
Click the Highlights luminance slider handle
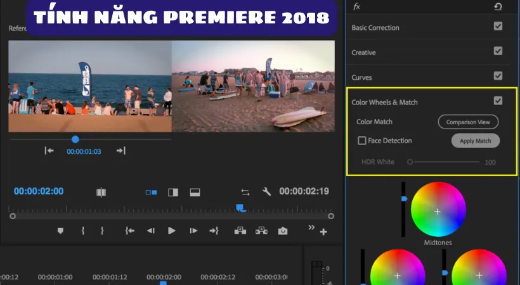coord(445,273)
